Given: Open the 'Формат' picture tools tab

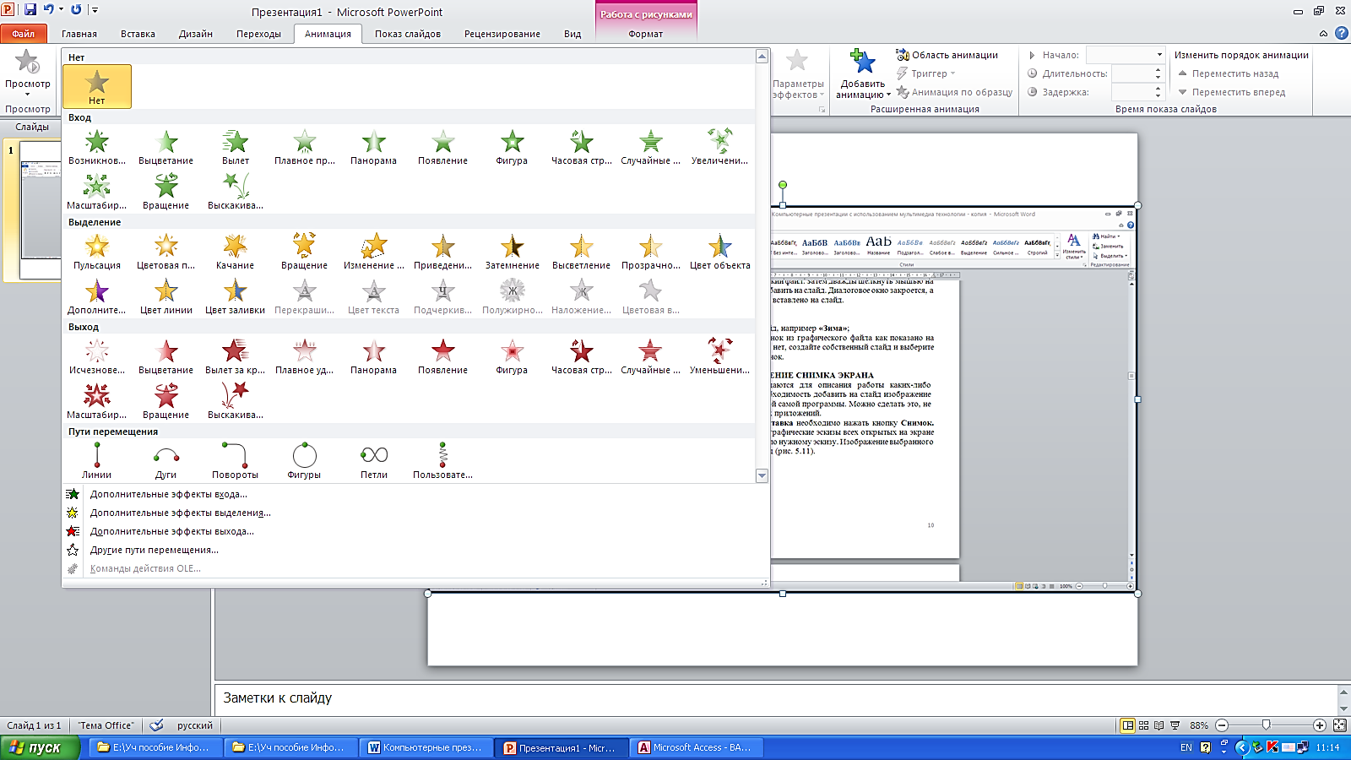Looking at the screenshot, I should 646,34.
